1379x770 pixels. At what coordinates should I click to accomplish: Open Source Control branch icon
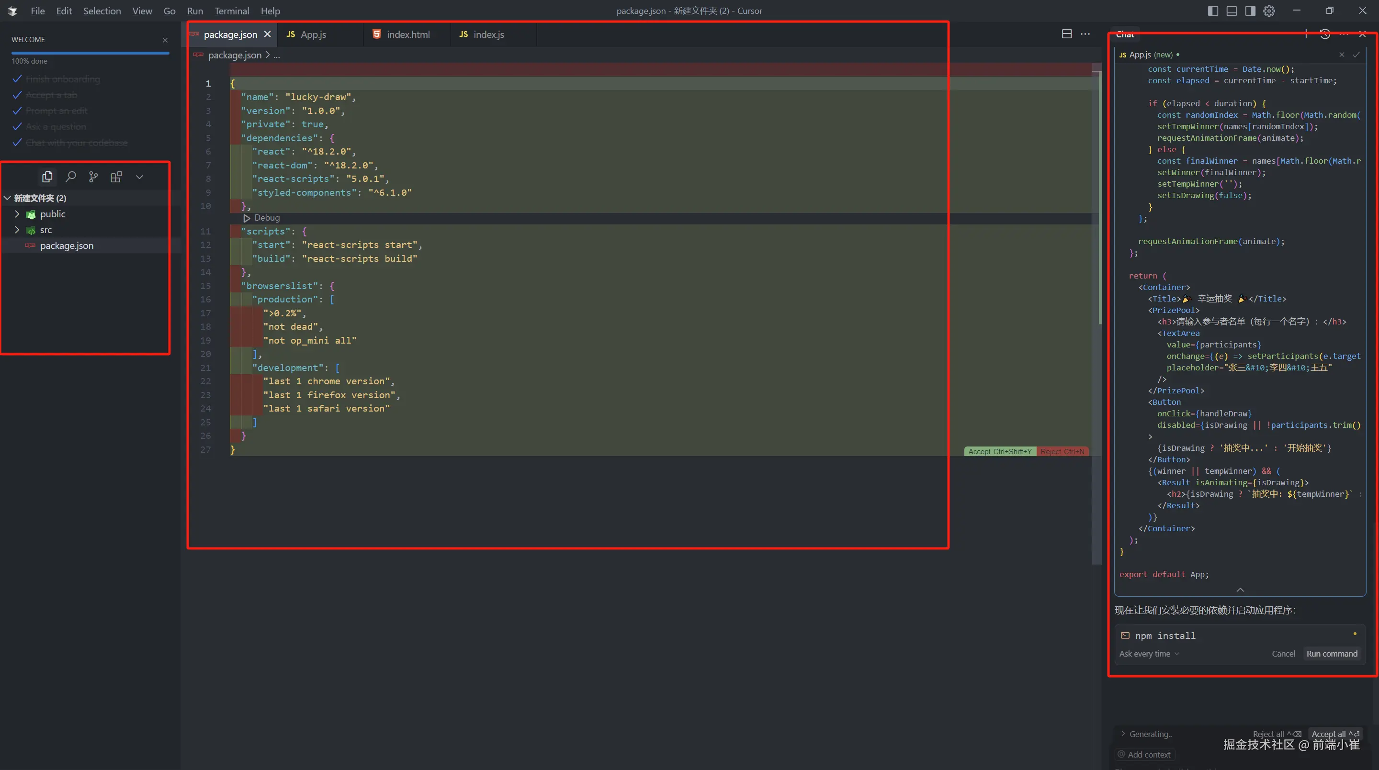pyautogui.click(x=93, y=177)
